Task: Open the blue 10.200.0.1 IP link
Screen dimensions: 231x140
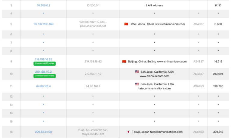Action: [43, 5]
